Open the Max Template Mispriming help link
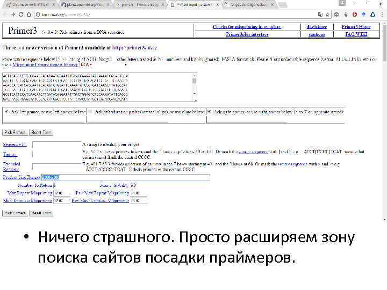Screen dimensions: 387x290 [27, 201]
